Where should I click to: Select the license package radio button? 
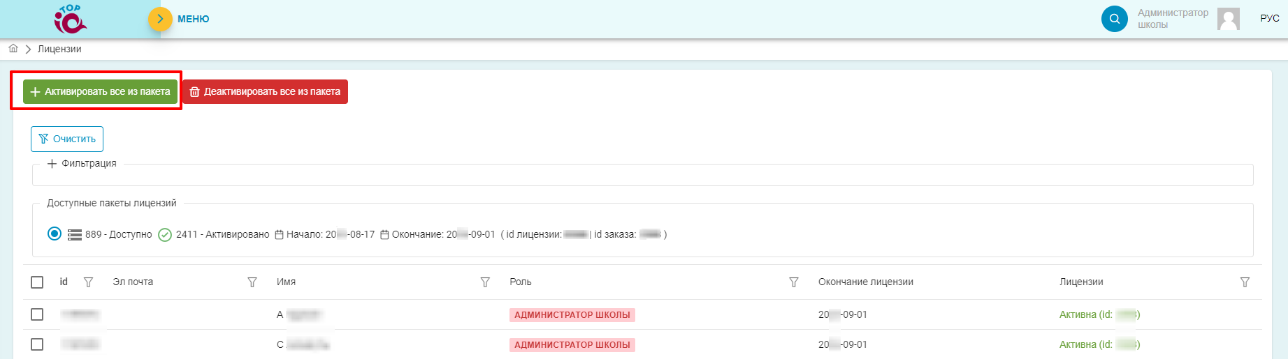(55, 234)
